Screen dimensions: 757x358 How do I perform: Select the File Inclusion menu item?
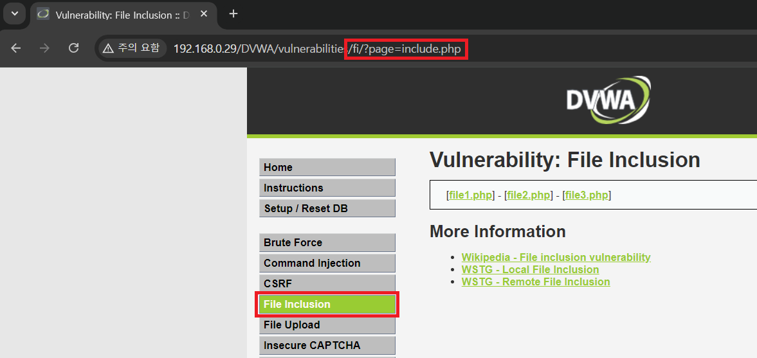tap(327, 305)
